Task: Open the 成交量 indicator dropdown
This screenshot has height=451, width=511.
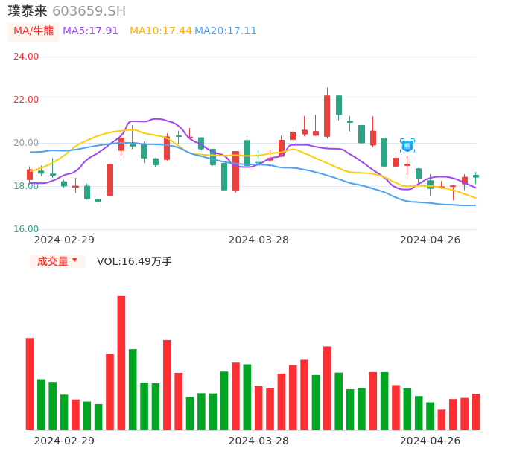Action: click(57, 261)
